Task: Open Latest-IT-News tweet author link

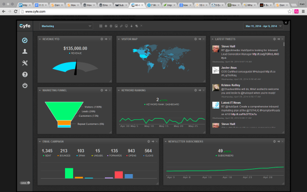Action: (x=231, y=103)
